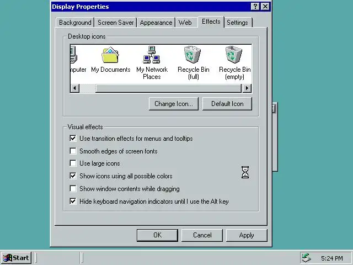The image size is (353, 265).
Task: Click the question mark help button
Action: point(255,6)
